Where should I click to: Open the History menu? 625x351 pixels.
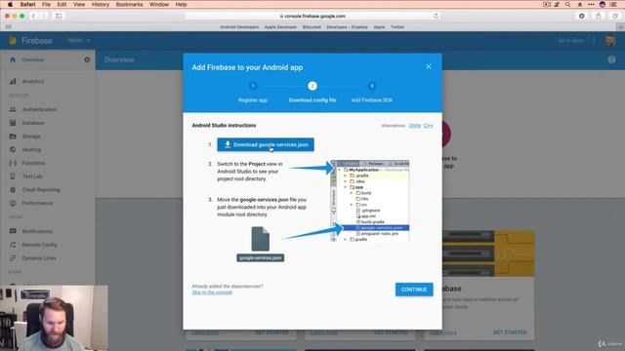pyautogui.click(x=101, y=4)
